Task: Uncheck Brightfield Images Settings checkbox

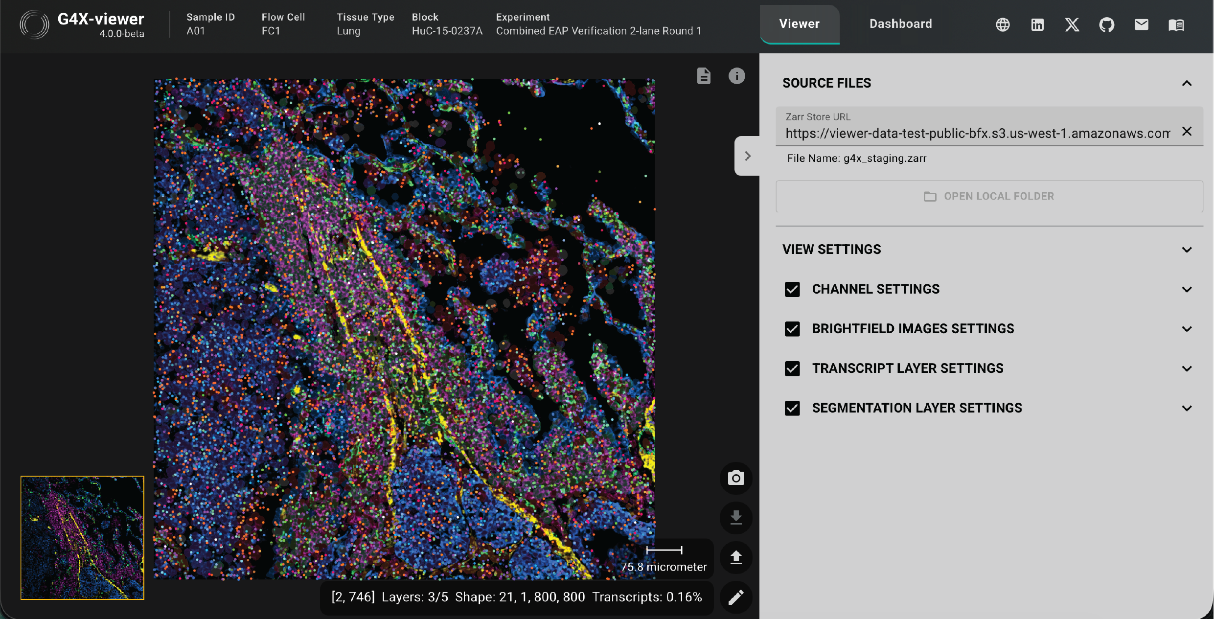Action: [792, 329]
